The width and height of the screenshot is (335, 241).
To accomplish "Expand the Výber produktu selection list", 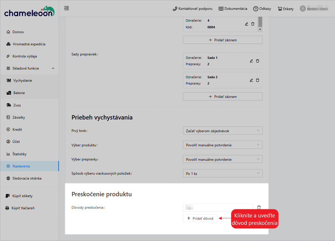I will coord(223,145).
